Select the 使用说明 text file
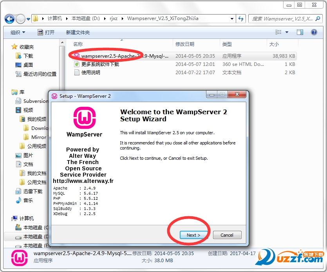 184,72
